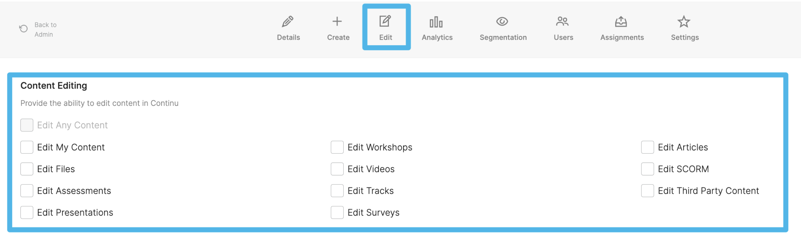The image size is (801, 240).
Task: Go to the Segmentation tab label
Action: click(503, 37)
